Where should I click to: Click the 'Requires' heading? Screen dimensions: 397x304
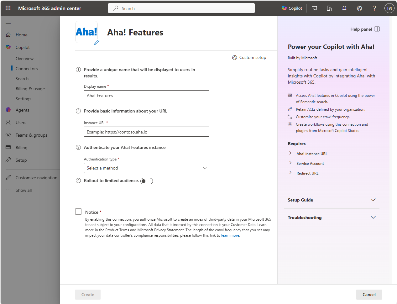point(297,144)
